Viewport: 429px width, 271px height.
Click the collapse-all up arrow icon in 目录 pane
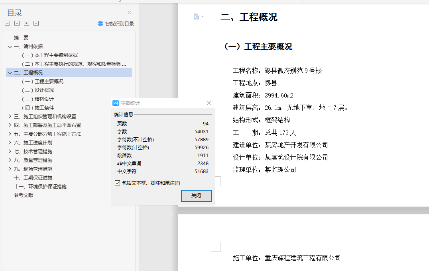(17, 23)
